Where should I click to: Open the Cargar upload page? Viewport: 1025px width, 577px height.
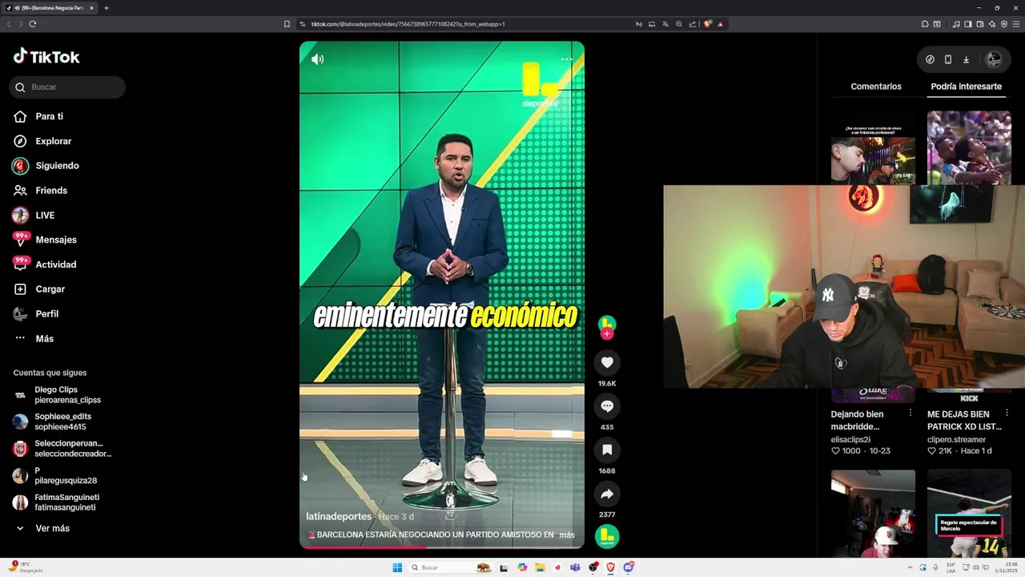tap(39, 289)
